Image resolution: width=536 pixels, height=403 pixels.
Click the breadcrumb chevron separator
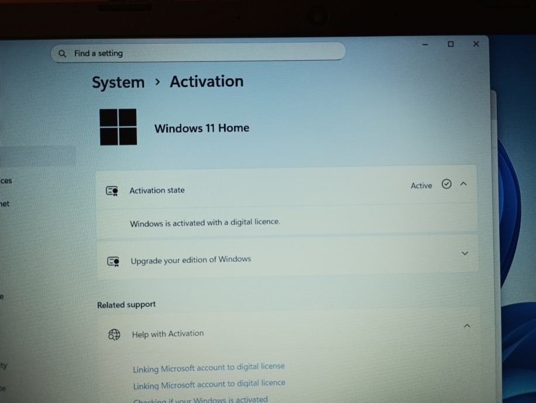(157, 82)
